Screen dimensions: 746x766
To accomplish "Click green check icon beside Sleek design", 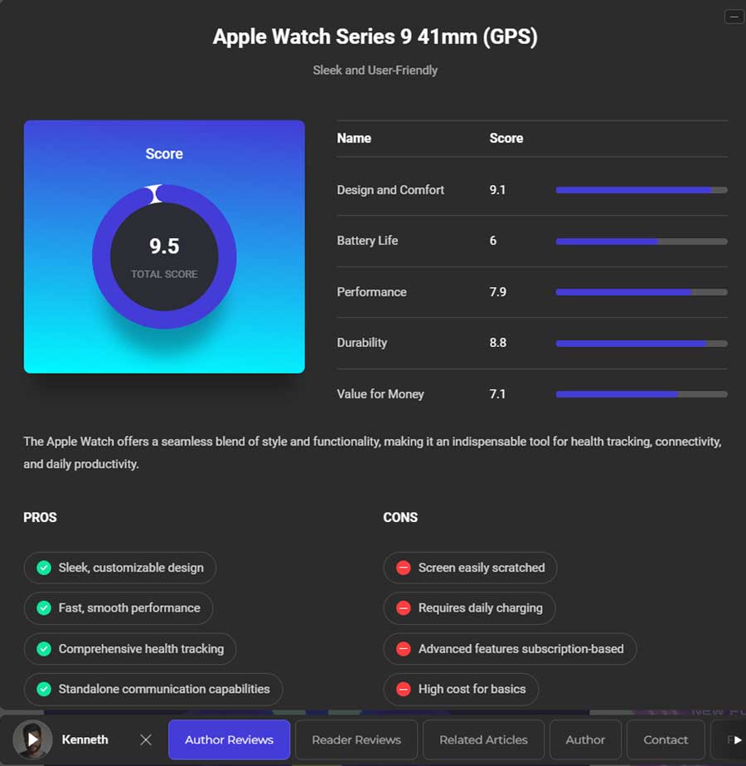I will coord(44,568).
